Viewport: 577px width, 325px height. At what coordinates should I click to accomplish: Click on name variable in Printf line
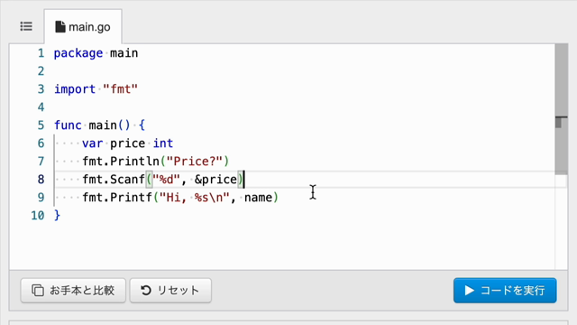click(259, 198)
